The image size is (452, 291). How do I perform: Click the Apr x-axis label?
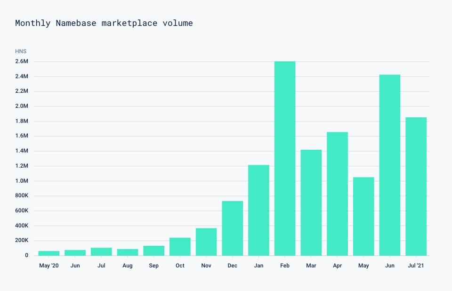tap(337, 266)
